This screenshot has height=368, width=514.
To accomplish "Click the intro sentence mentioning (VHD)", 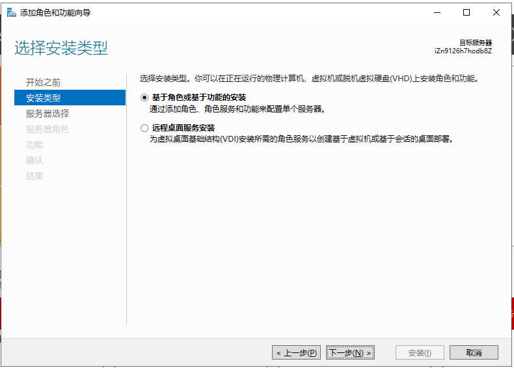I will click(310, 79).
